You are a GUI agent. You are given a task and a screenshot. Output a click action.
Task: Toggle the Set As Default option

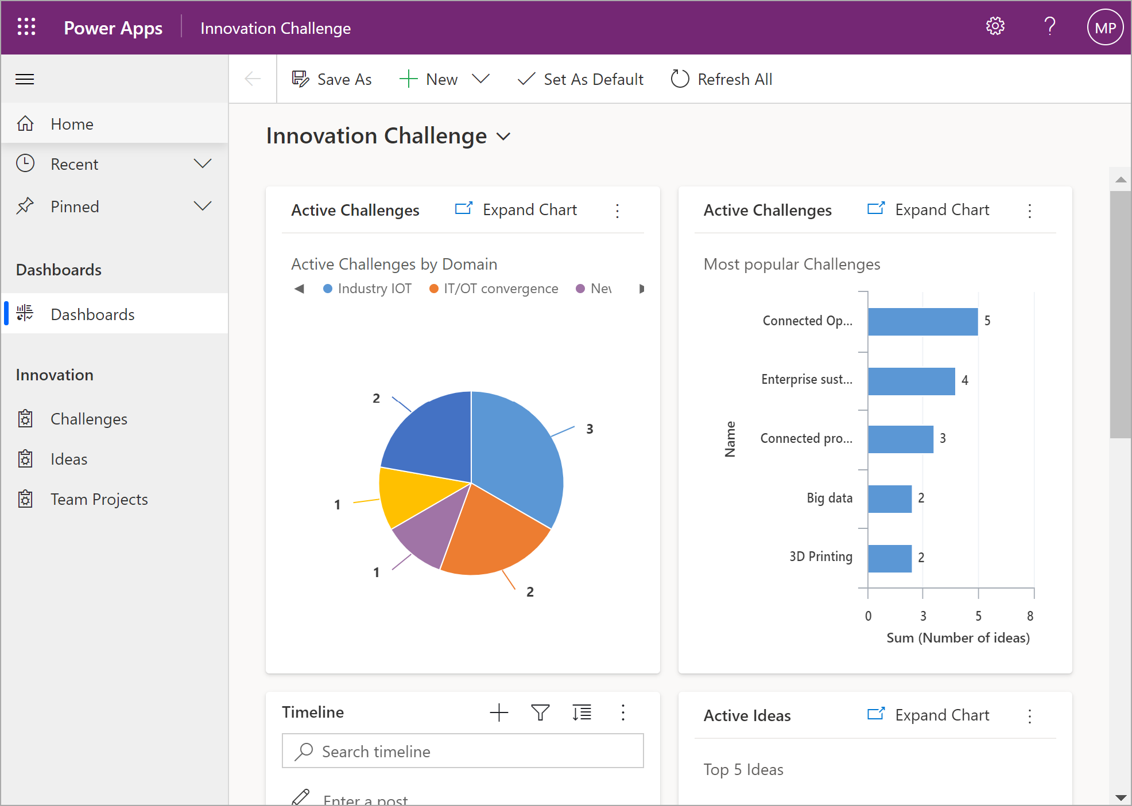(x=580, y=80)
